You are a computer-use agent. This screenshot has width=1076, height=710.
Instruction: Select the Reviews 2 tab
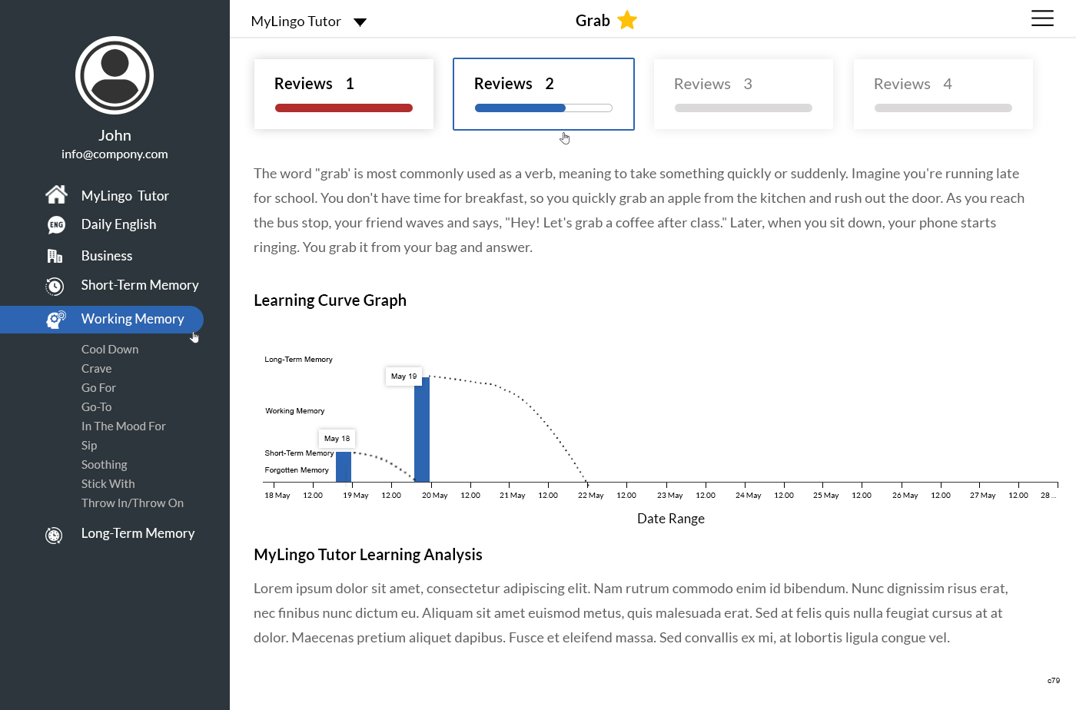click(x=543, y=94)
